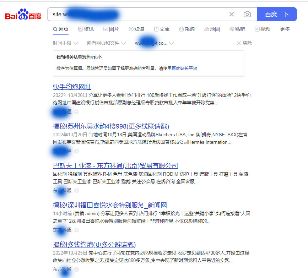Image resolution: width=308 pixels, height=278 pixels.
Task: Click the date 2022年10月25日
Action: (70, 253)
